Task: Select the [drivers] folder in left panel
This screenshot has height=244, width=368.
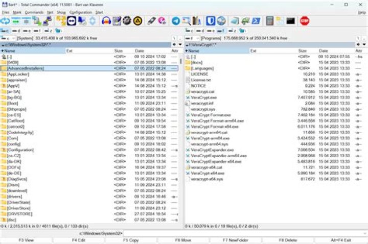Action: (x=89, y=197)
